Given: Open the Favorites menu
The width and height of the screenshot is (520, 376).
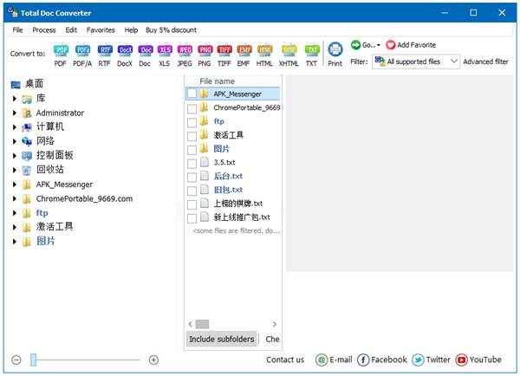Looking at the screenshot, I should pos(101,30).
